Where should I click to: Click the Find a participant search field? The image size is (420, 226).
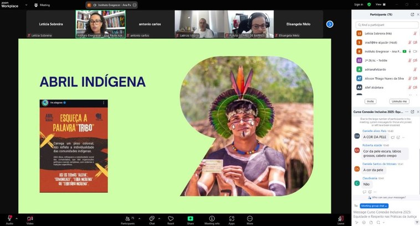(x=385, y=25)
